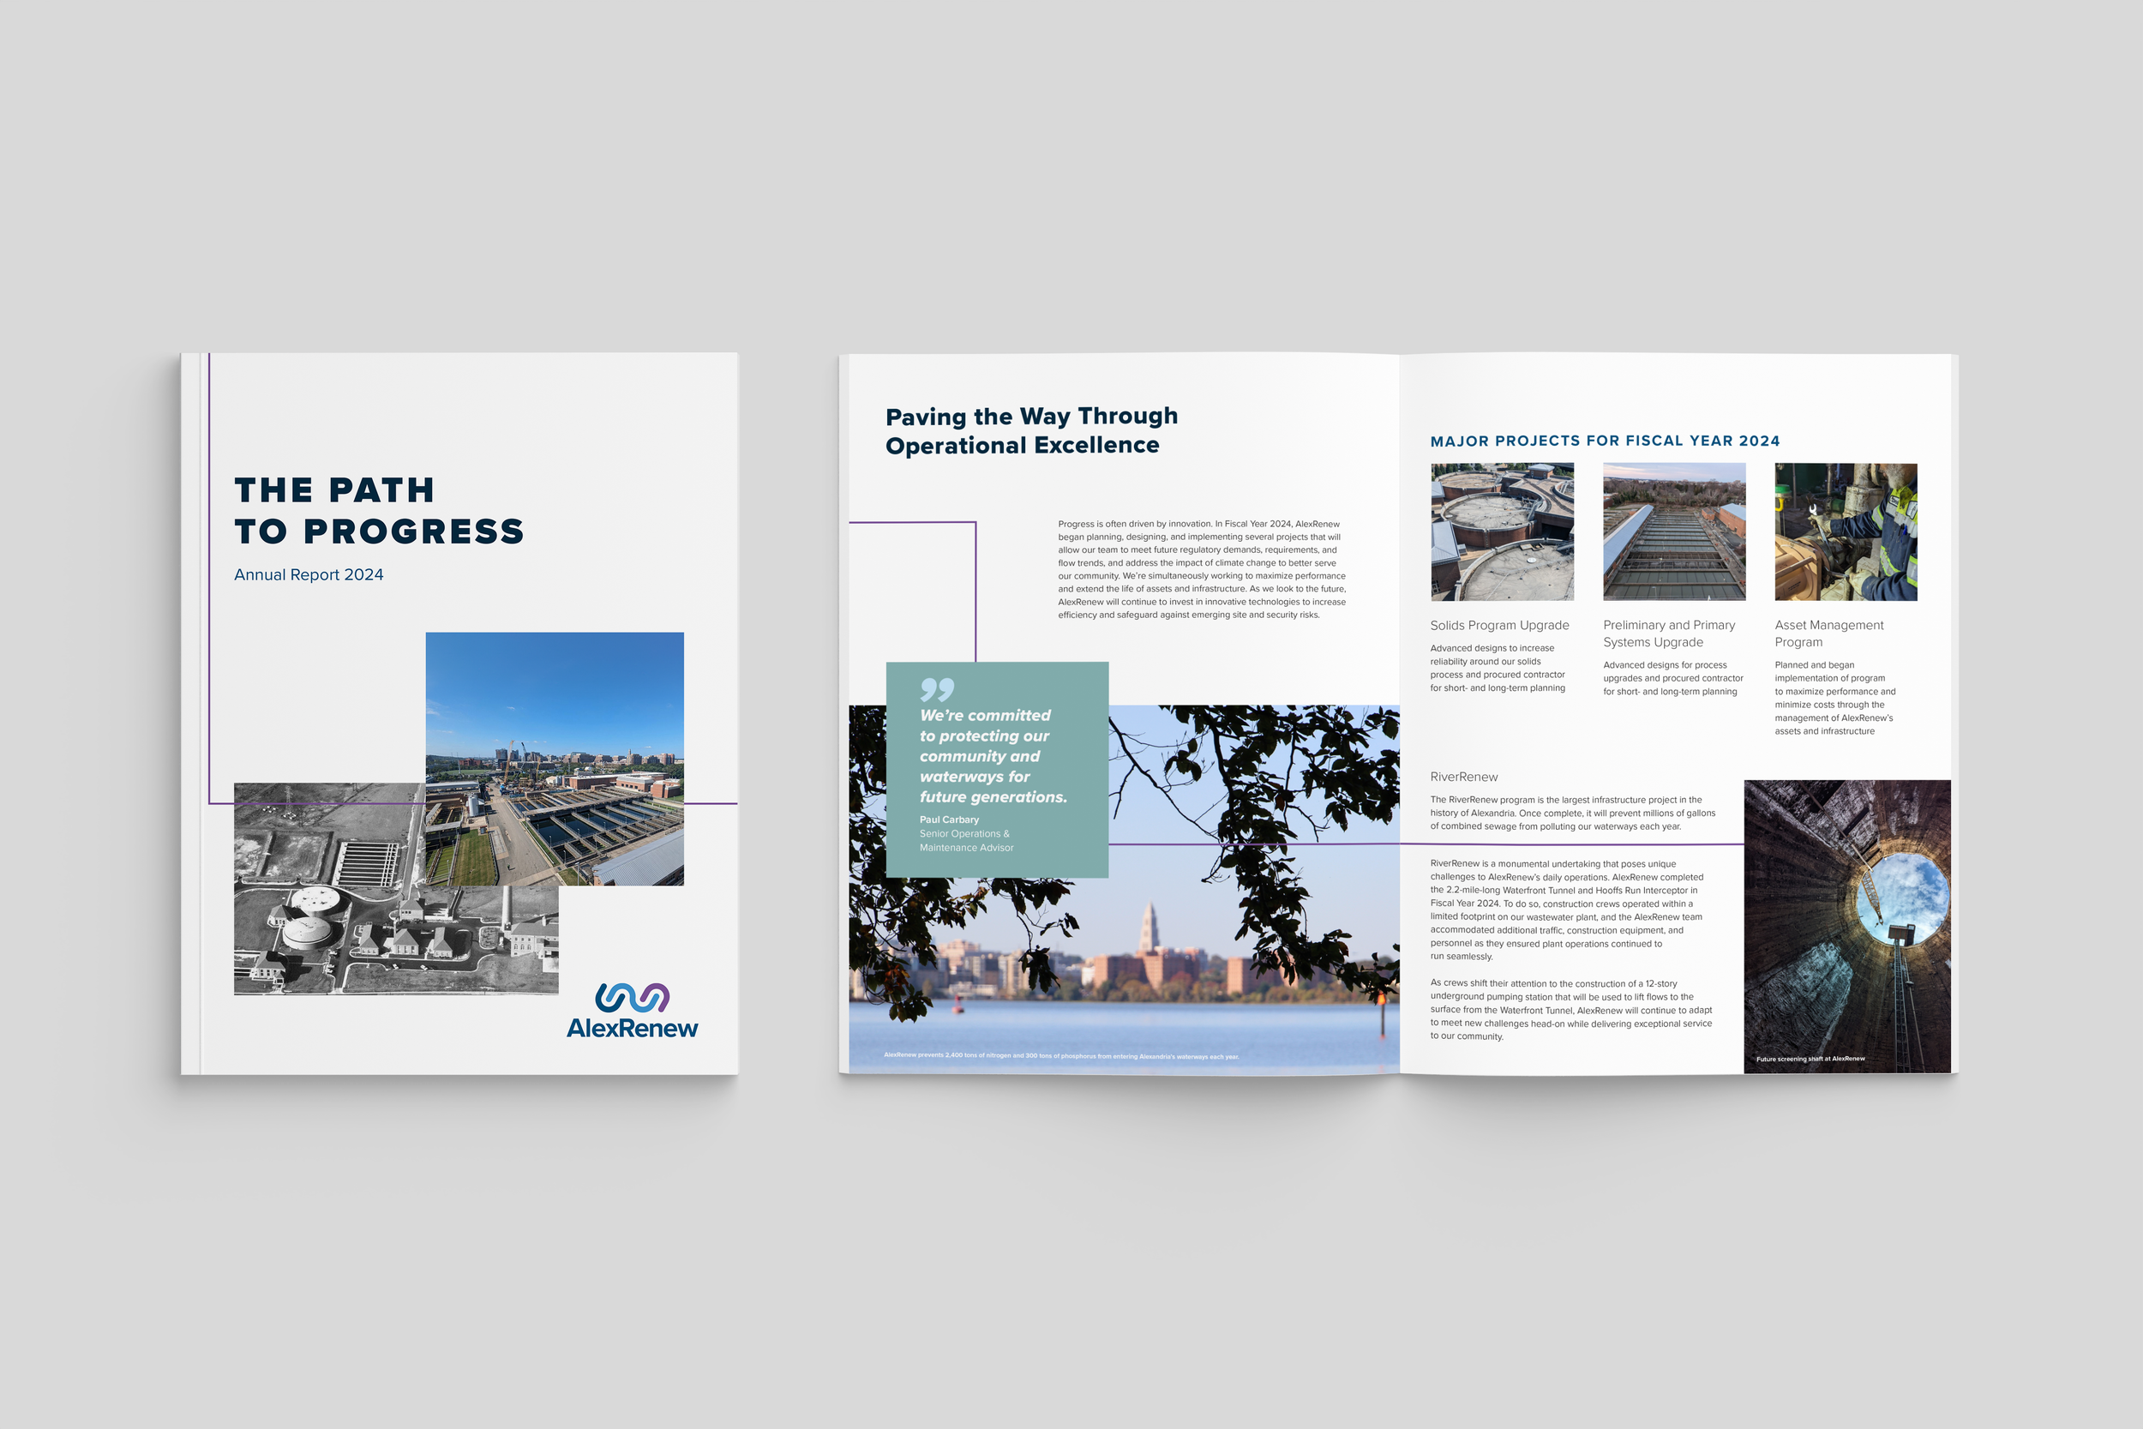This screenshot has width=2143, height=1429.
Task: Click the AlexRenew wave logo icon
Action: pyautogui.click(x=633, y=997)
